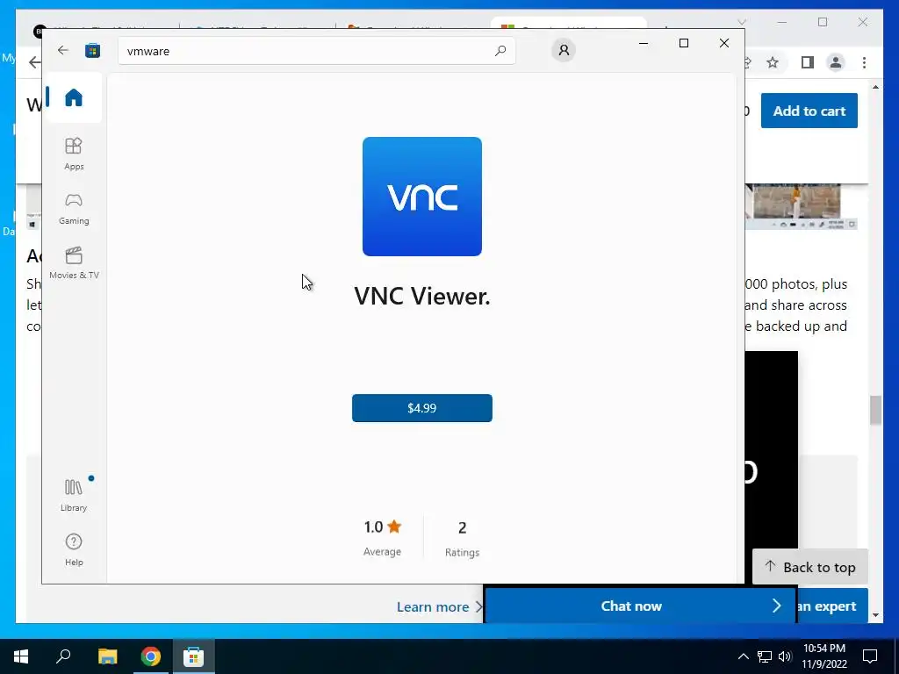Click Back to top on web page
The width and height of the screenshot is (899, 674).
[810, 568]
